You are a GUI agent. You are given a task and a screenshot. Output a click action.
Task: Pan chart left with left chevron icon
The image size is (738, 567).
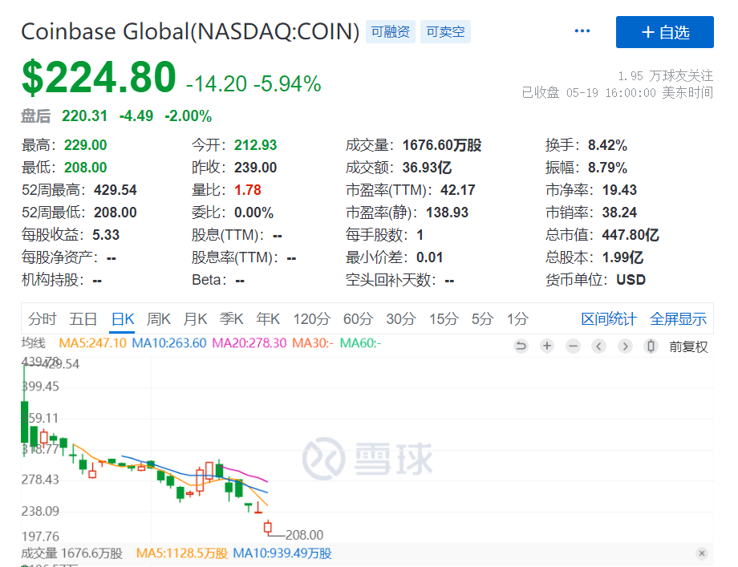click(598, 346)
